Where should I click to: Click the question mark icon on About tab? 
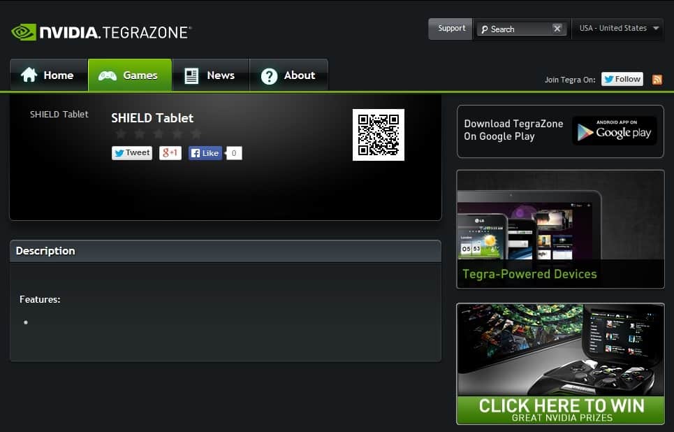[x=269, y=76]
